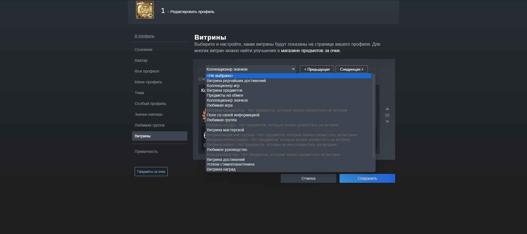Click the disabled «Витрина иллюстраций» entry
The width and height of the screenshot is (527, 234).
[x=288, y=140]
